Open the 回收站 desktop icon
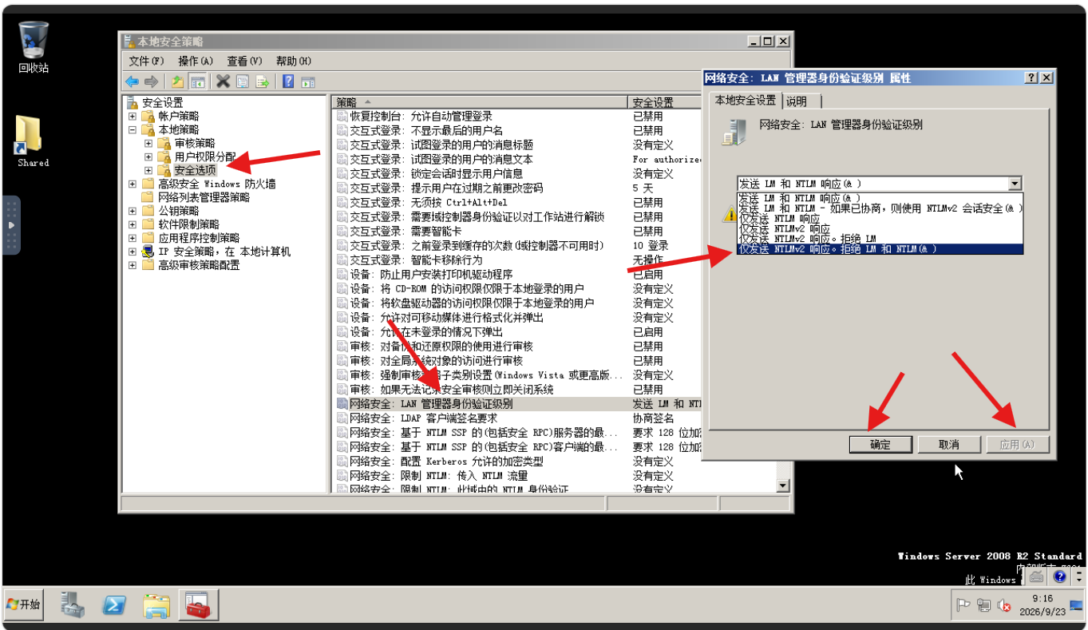 [x=34, y=47]
